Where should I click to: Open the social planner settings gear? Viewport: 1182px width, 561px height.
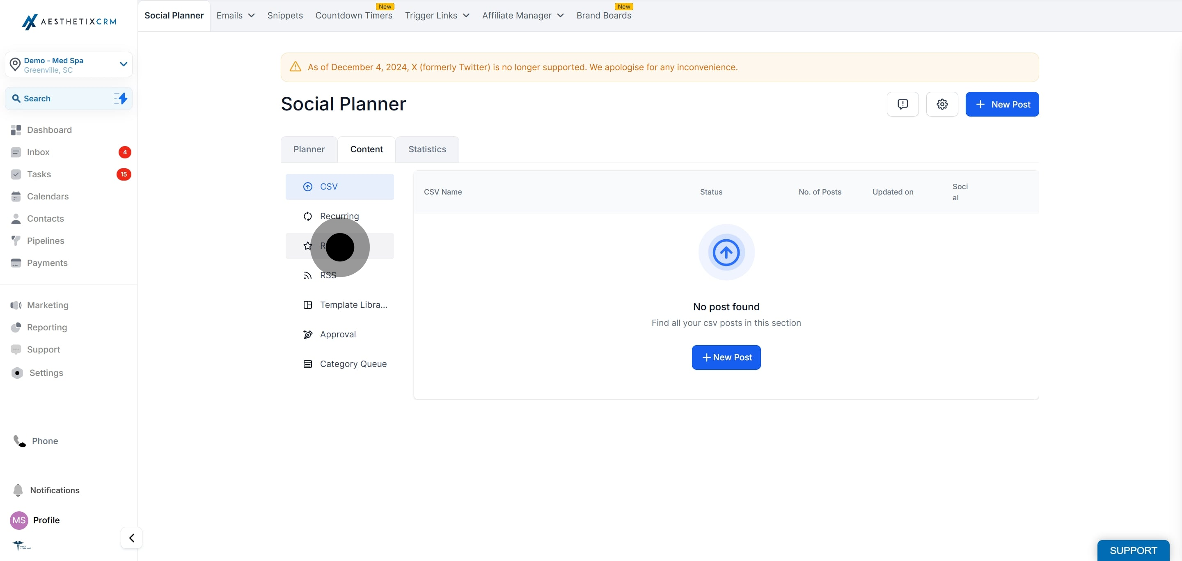pos(941,104)
